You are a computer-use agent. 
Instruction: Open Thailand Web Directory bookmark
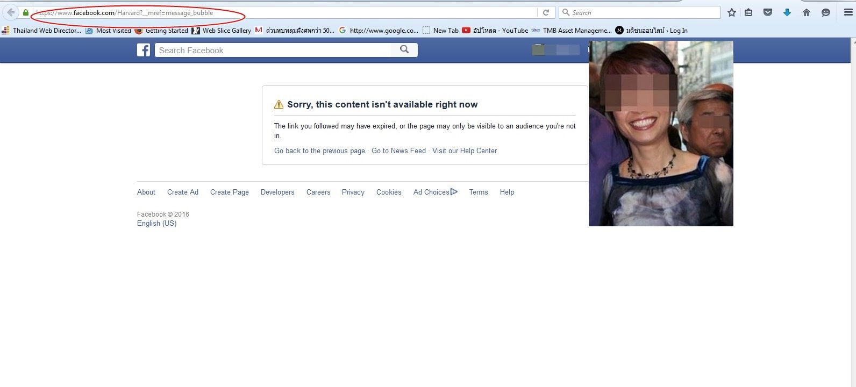42,31
